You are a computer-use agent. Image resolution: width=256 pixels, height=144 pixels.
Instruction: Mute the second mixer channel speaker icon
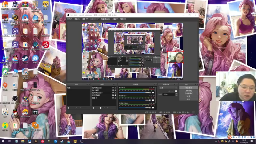pyautogui.click(x=149, y=100)
